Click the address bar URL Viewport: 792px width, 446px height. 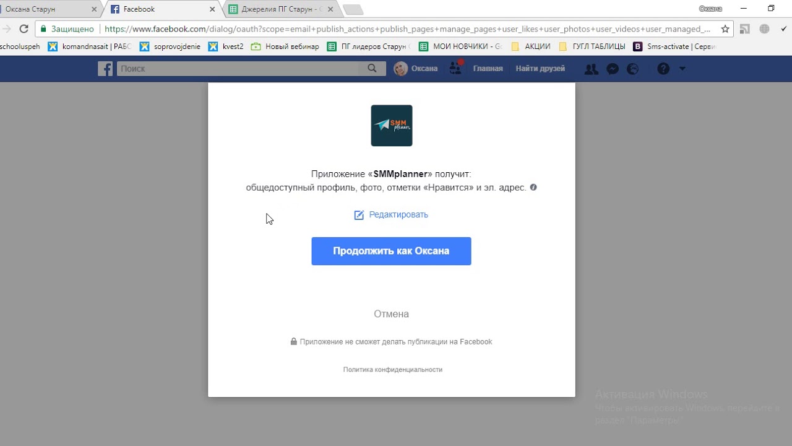(408, 29)
